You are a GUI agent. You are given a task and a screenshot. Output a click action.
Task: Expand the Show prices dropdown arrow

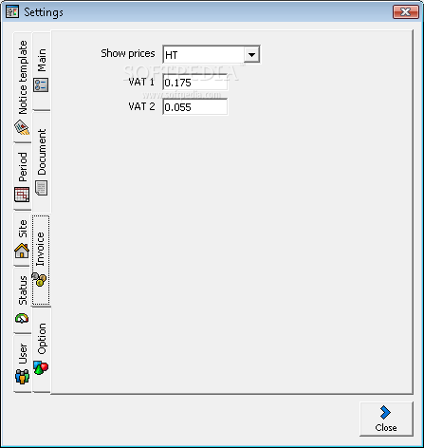point(251,55)
